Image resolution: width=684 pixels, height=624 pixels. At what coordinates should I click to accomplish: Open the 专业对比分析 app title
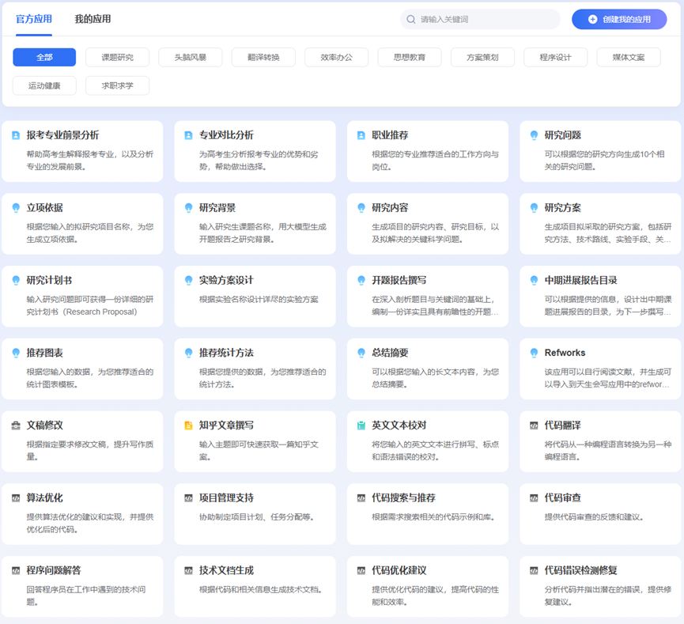point(226,135)
